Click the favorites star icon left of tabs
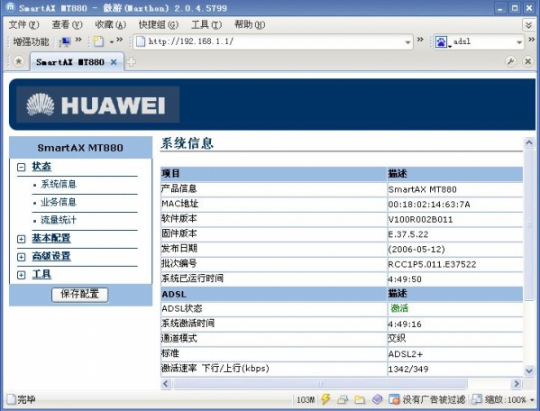 point(19,61)
